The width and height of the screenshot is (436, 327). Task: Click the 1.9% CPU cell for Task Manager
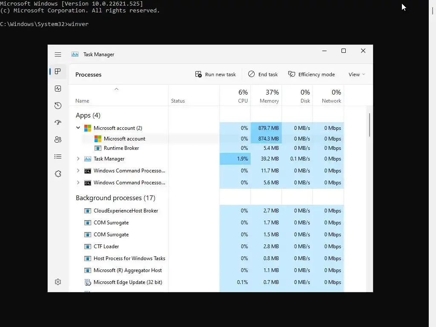(235, 159)
